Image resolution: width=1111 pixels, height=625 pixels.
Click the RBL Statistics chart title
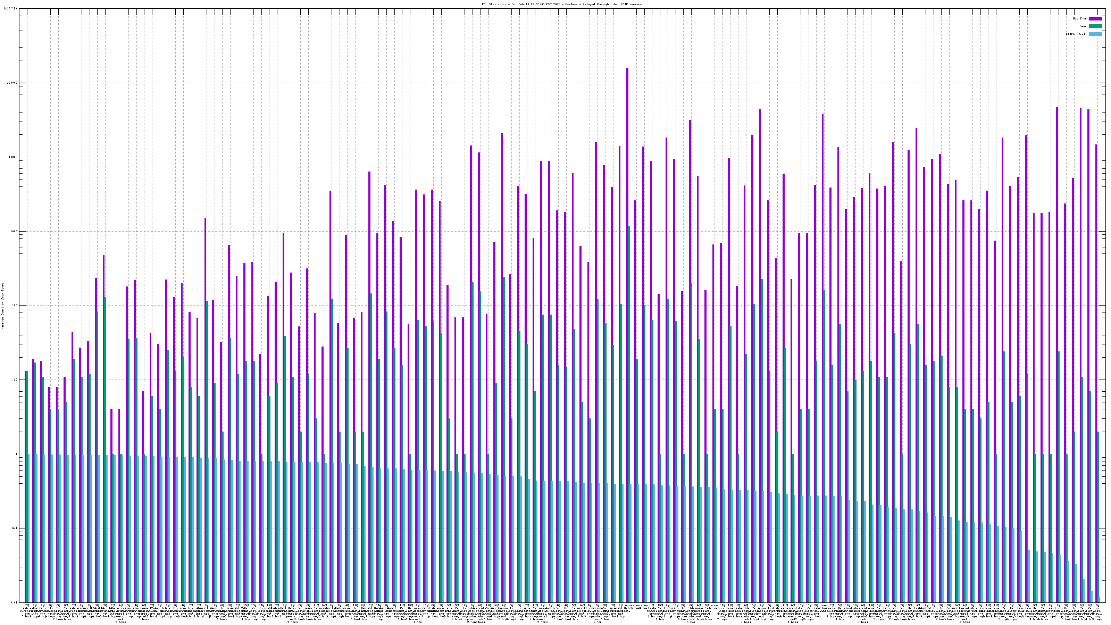pyautogui.click(x=561, y=4)
